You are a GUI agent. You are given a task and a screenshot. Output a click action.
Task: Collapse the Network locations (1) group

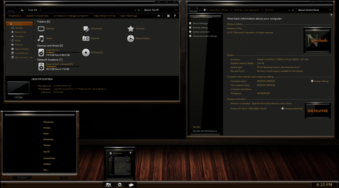pyautogui.click(x=36, y=60)
